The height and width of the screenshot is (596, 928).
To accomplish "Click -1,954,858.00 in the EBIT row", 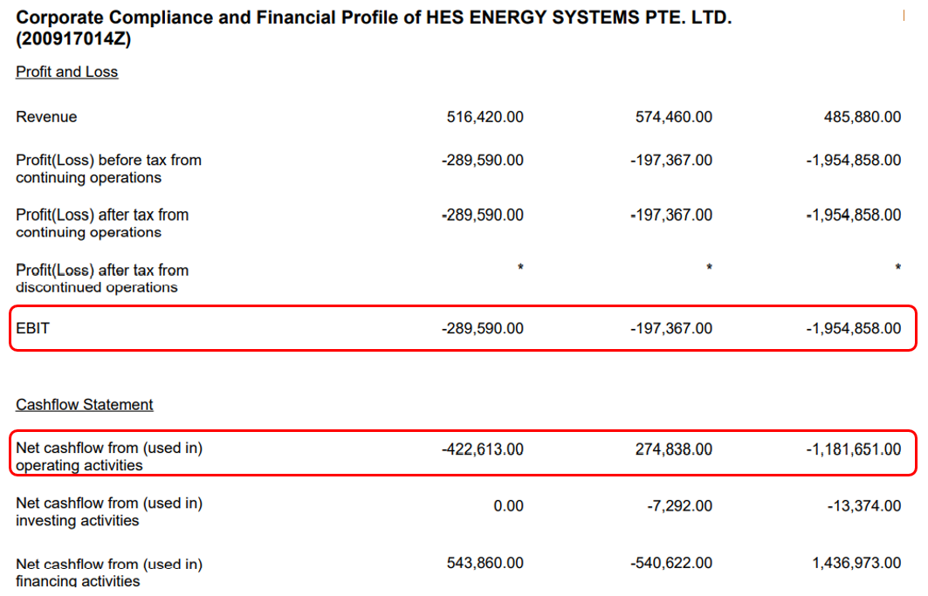I will coord(854,328).
